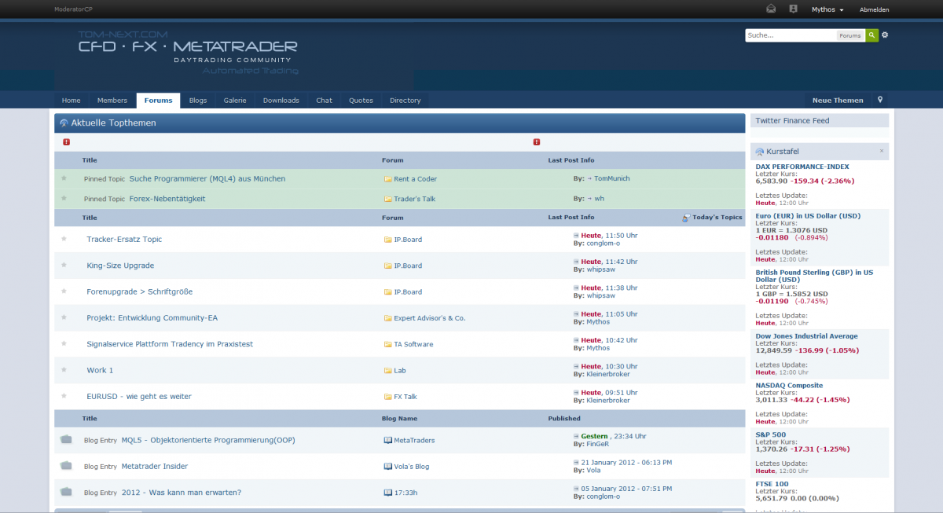Click folder icon next to Lab forum
Image resolution: width=943 pixels, height=513 pixels.
click(387, 370)
